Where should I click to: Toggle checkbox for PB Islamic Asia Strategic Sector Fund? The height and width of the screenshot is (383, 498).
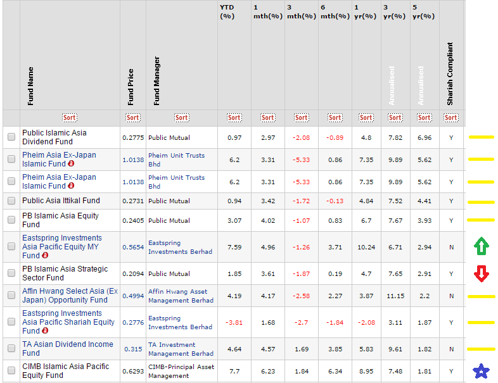tap(11, 273)
